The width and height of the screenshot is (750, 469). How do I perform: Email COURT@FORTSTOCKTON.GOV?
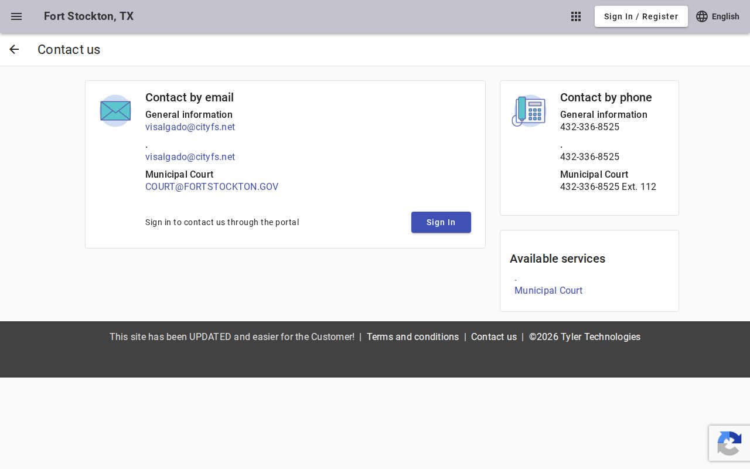pyautogui.click(x=212, y=186)
